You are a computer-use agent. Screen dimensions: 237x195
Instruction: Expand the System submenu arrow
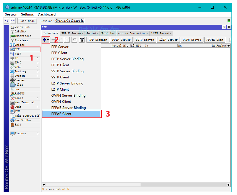(37, 76)
